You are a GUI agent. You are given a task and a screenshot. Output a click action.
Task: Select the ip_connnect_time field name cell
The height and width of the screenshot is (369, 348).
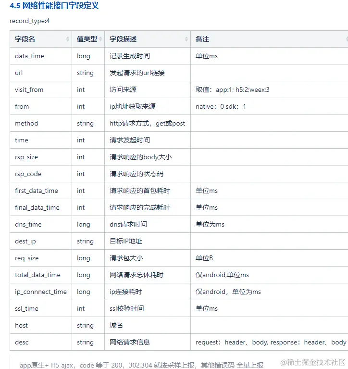click(x=41, y=292)
